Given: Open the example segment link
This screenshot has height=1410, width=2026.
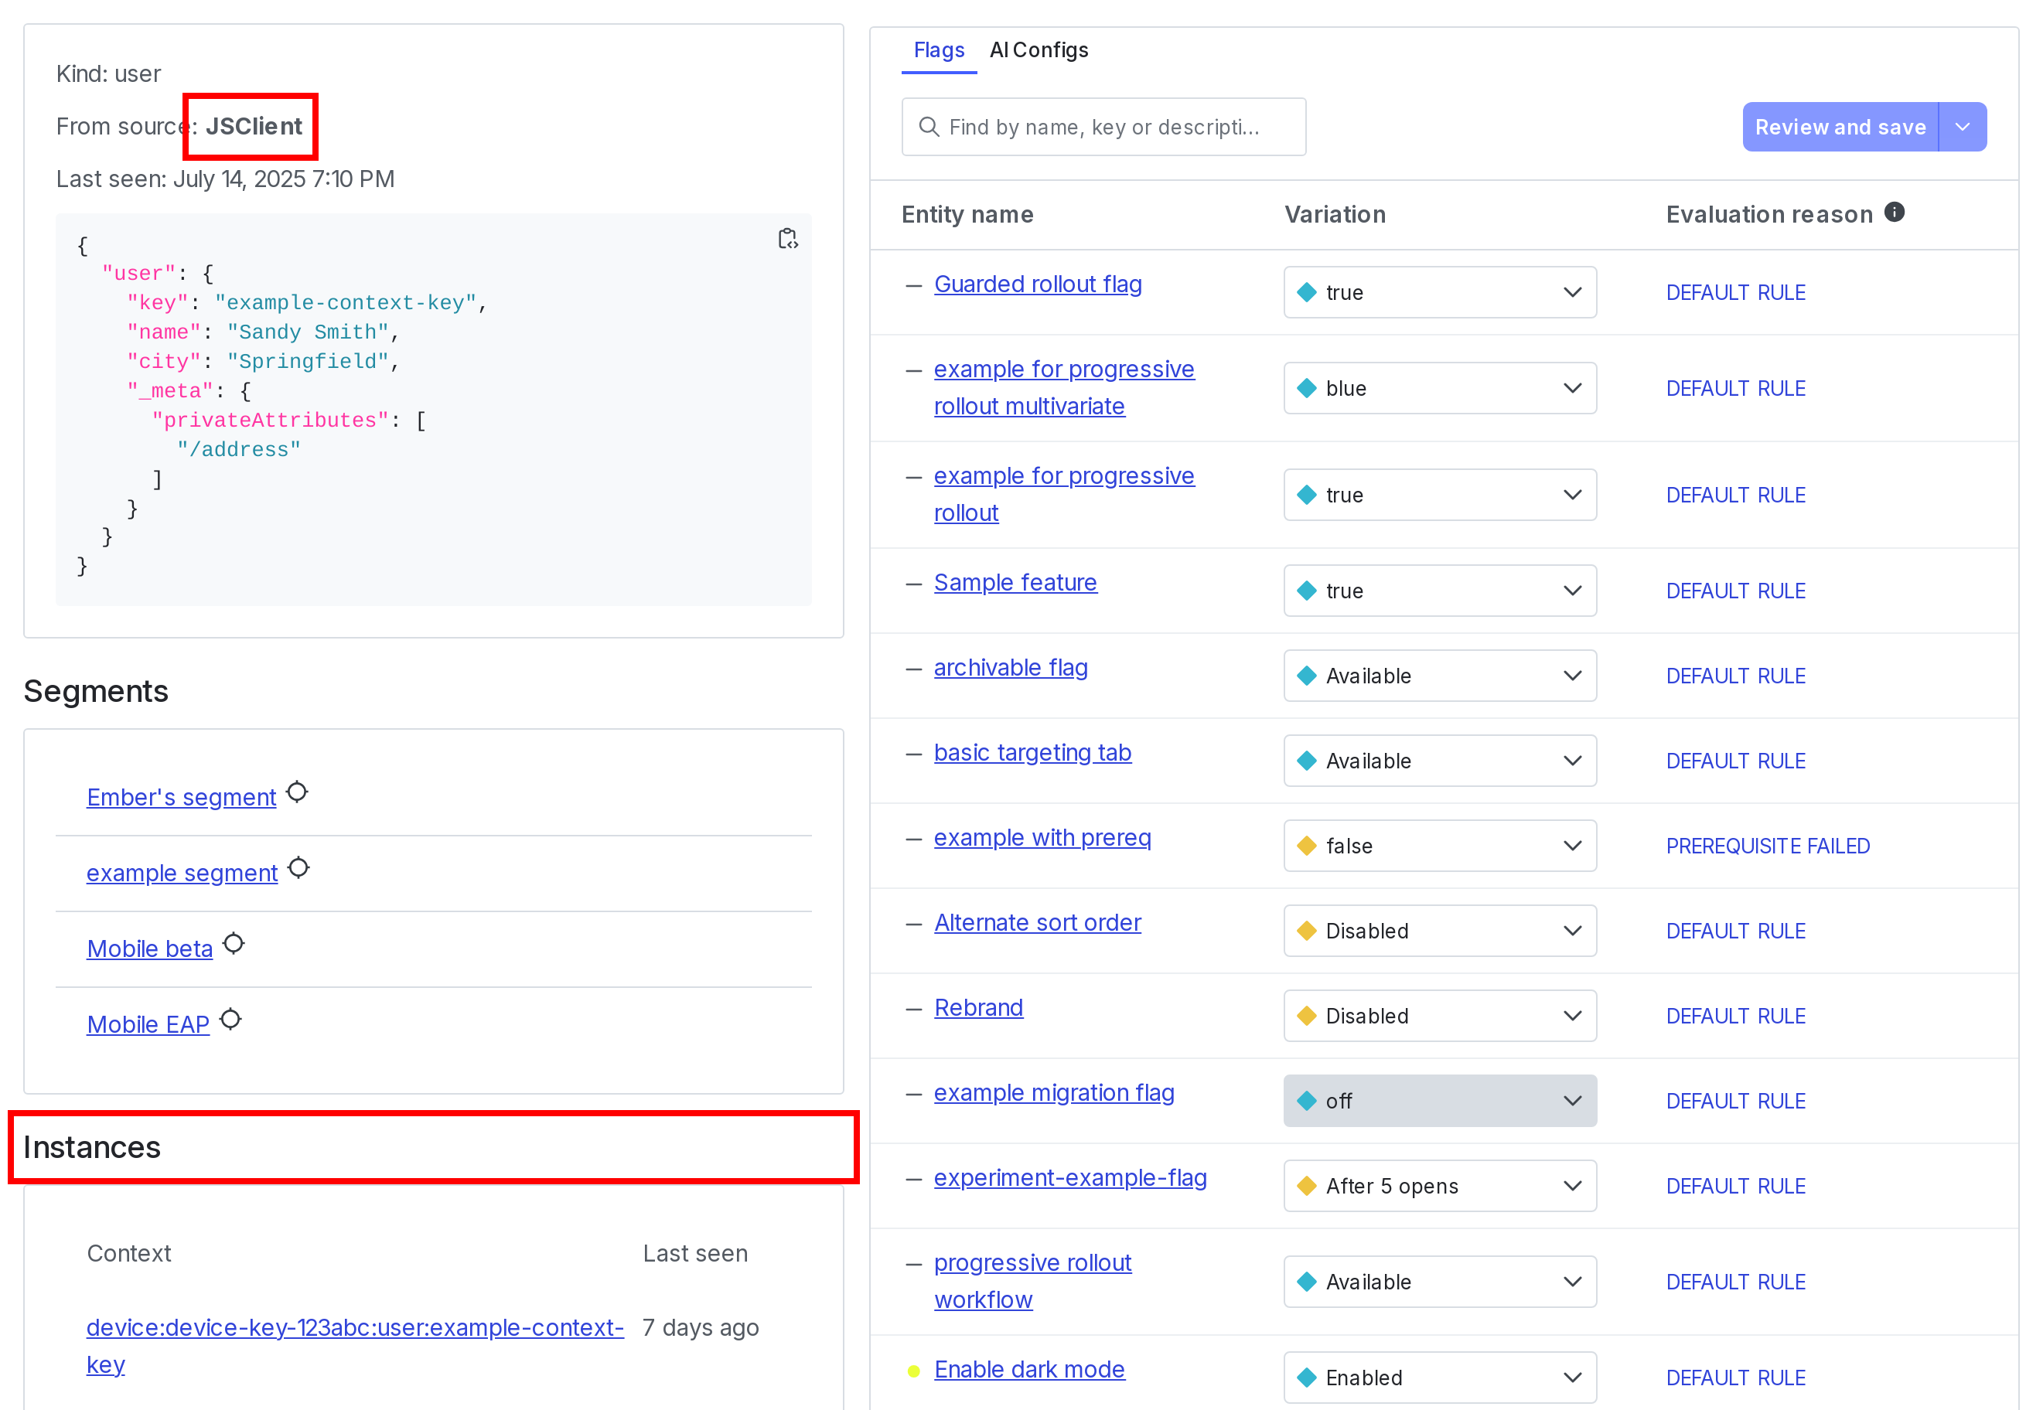Looking at the screenshot, I should pyautogui.click(x=182, y=873).
